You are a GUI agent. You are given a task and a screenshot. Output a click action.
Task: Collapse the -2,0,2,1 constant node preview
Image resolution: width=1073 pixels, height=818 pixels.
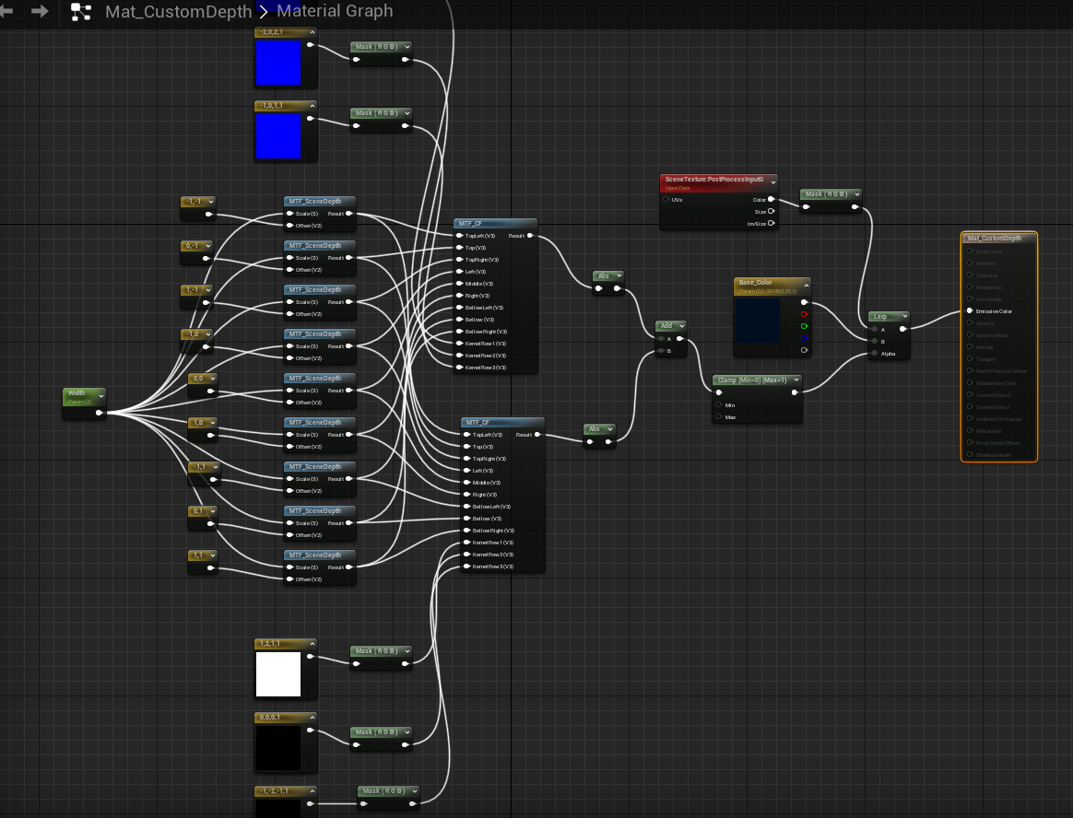coord(312,32)
